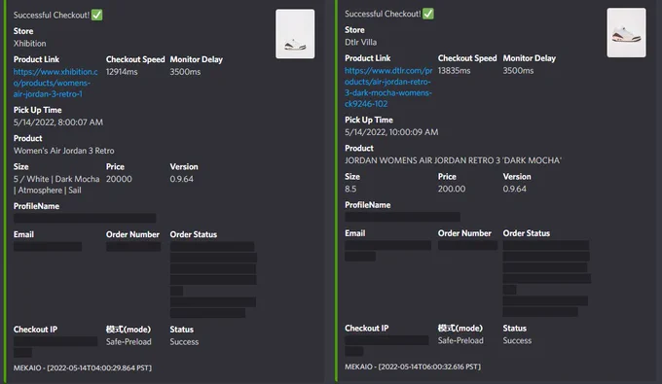Screen dimensions: 662x384
Task: Select price value '20000'
Action: (x=119, y=179)
